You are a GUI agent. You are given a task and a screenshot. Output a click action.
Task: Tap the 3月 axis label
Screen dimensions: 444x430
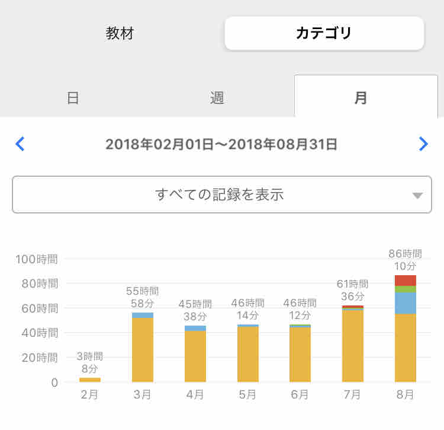pyautogui.click(x=142, y=394)
